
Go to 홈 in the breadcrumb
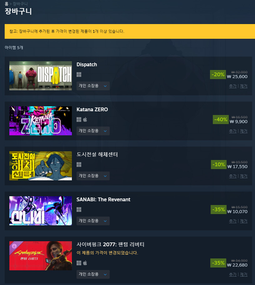pyautogui.click(x=7, y=4)
